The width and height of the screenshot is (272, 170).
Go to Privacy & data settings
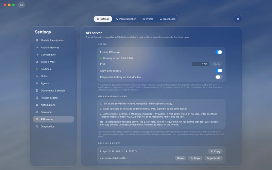click(53, 98)
